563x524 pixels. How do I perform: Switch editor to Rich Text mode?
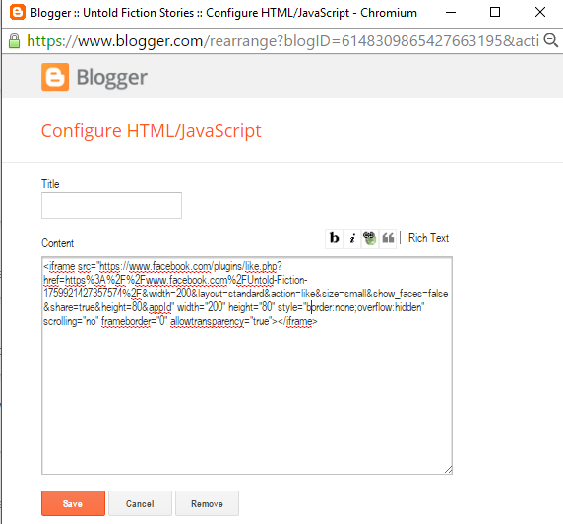tap(428, 238)
